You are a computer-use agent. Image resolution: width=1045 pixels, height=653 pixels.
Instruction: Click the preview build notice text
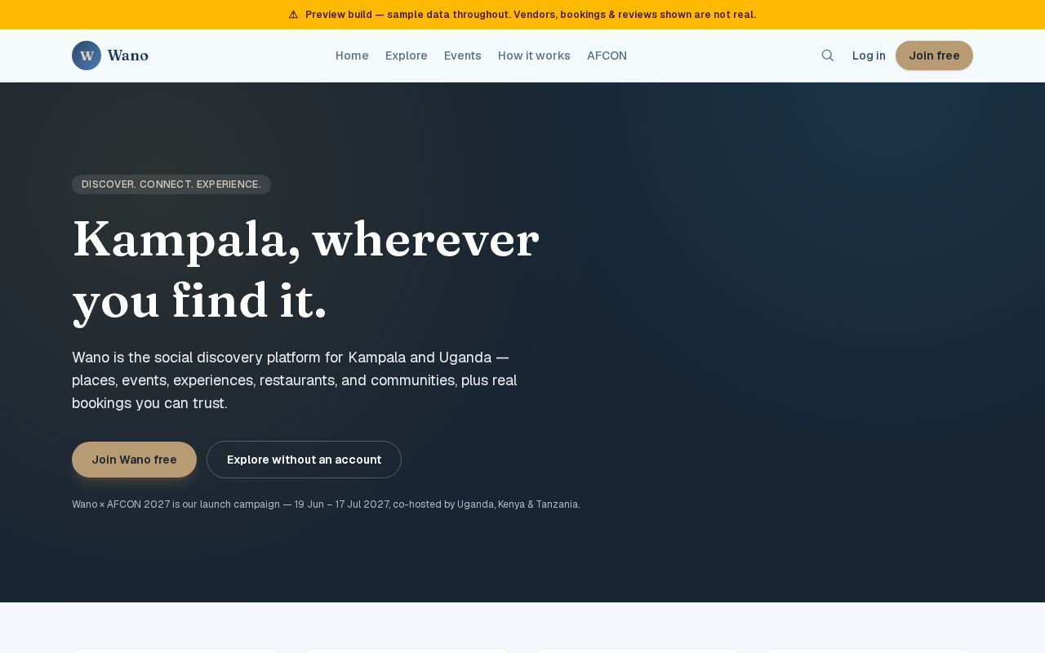point(531,15)
